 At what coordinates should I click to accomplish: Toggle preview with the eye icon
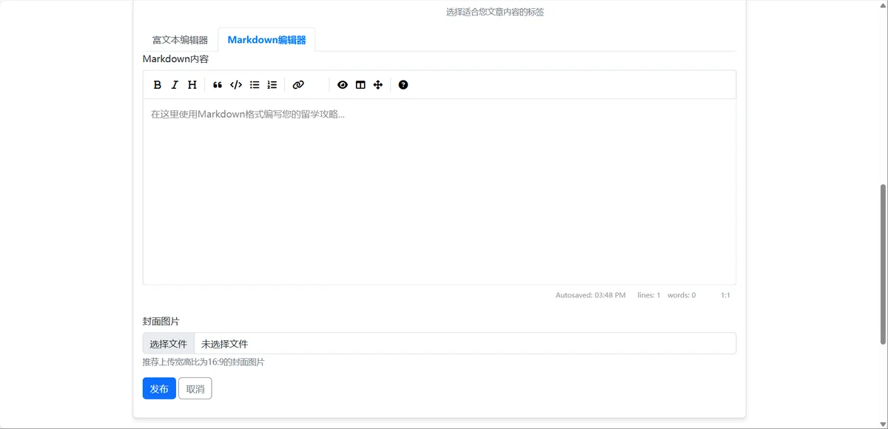click(x=343, y=85)
